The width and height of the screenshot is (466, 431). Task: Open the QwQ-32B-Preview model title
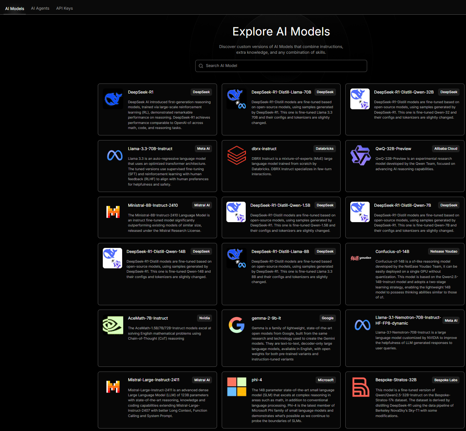tap(393, 149)
